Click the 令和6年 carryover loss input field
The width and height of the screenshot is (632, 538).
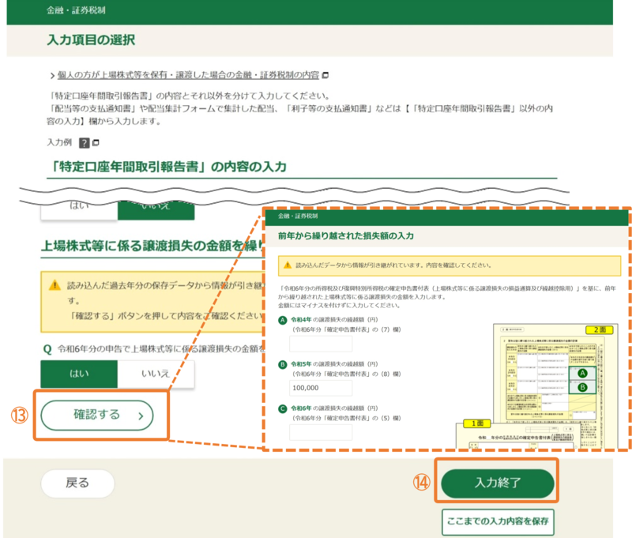[321, 432]
